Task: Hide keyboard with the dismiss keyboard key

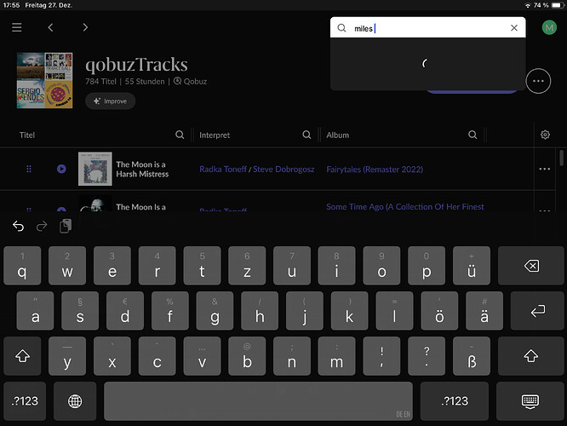Action: pos(530,401)
